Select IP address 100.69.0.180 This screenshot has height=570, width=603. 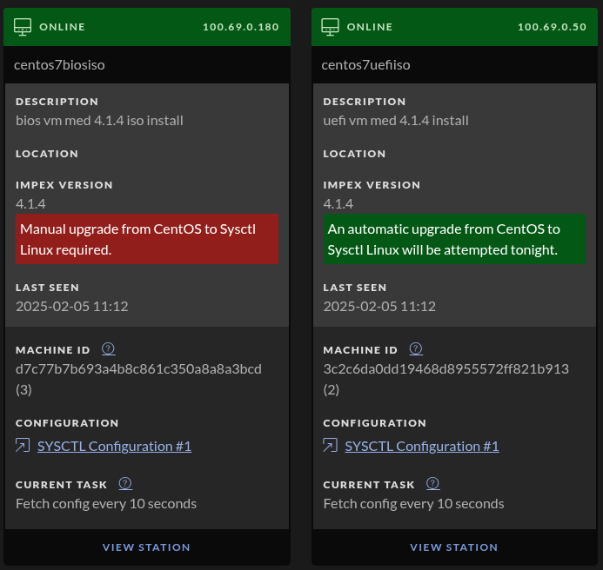pos(241,27)
